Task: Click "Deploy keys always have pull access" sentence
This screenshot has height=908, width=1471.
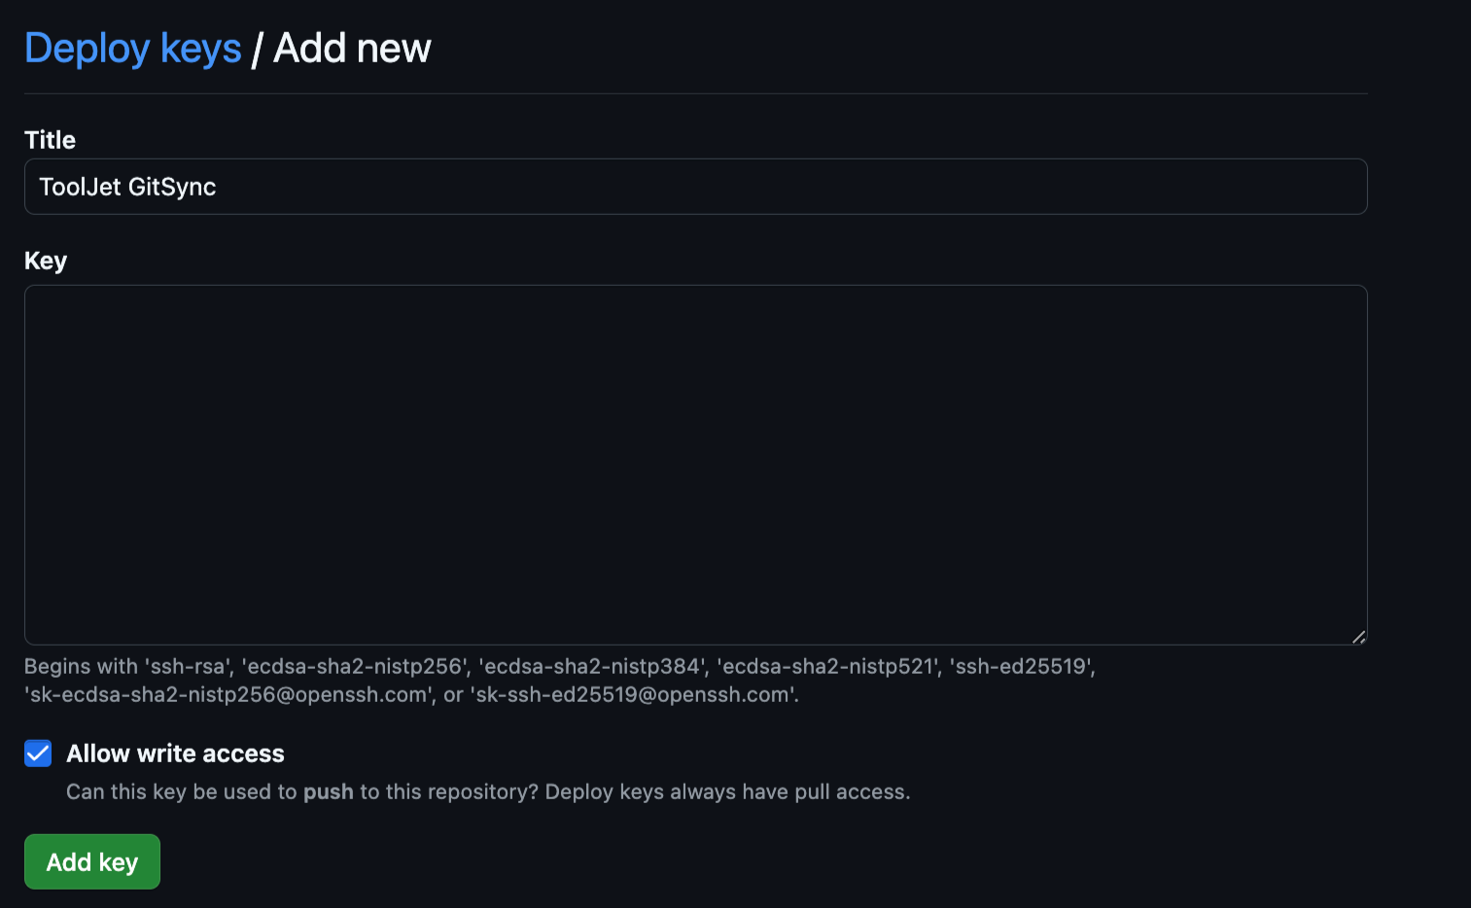Action: click(726, 792)
